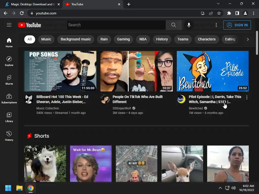
Task: Select the History filter chip
Action: 162,39
